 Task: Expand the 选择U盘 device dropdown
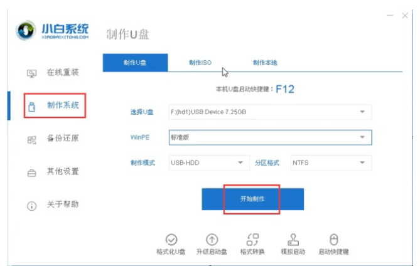tap(270, 112)
